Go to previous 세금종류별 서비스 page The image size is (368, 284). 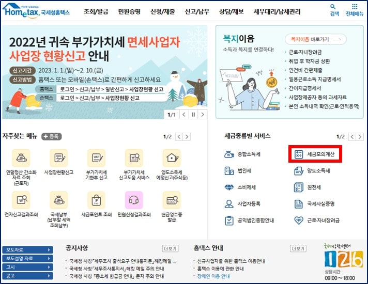point(352,137)
